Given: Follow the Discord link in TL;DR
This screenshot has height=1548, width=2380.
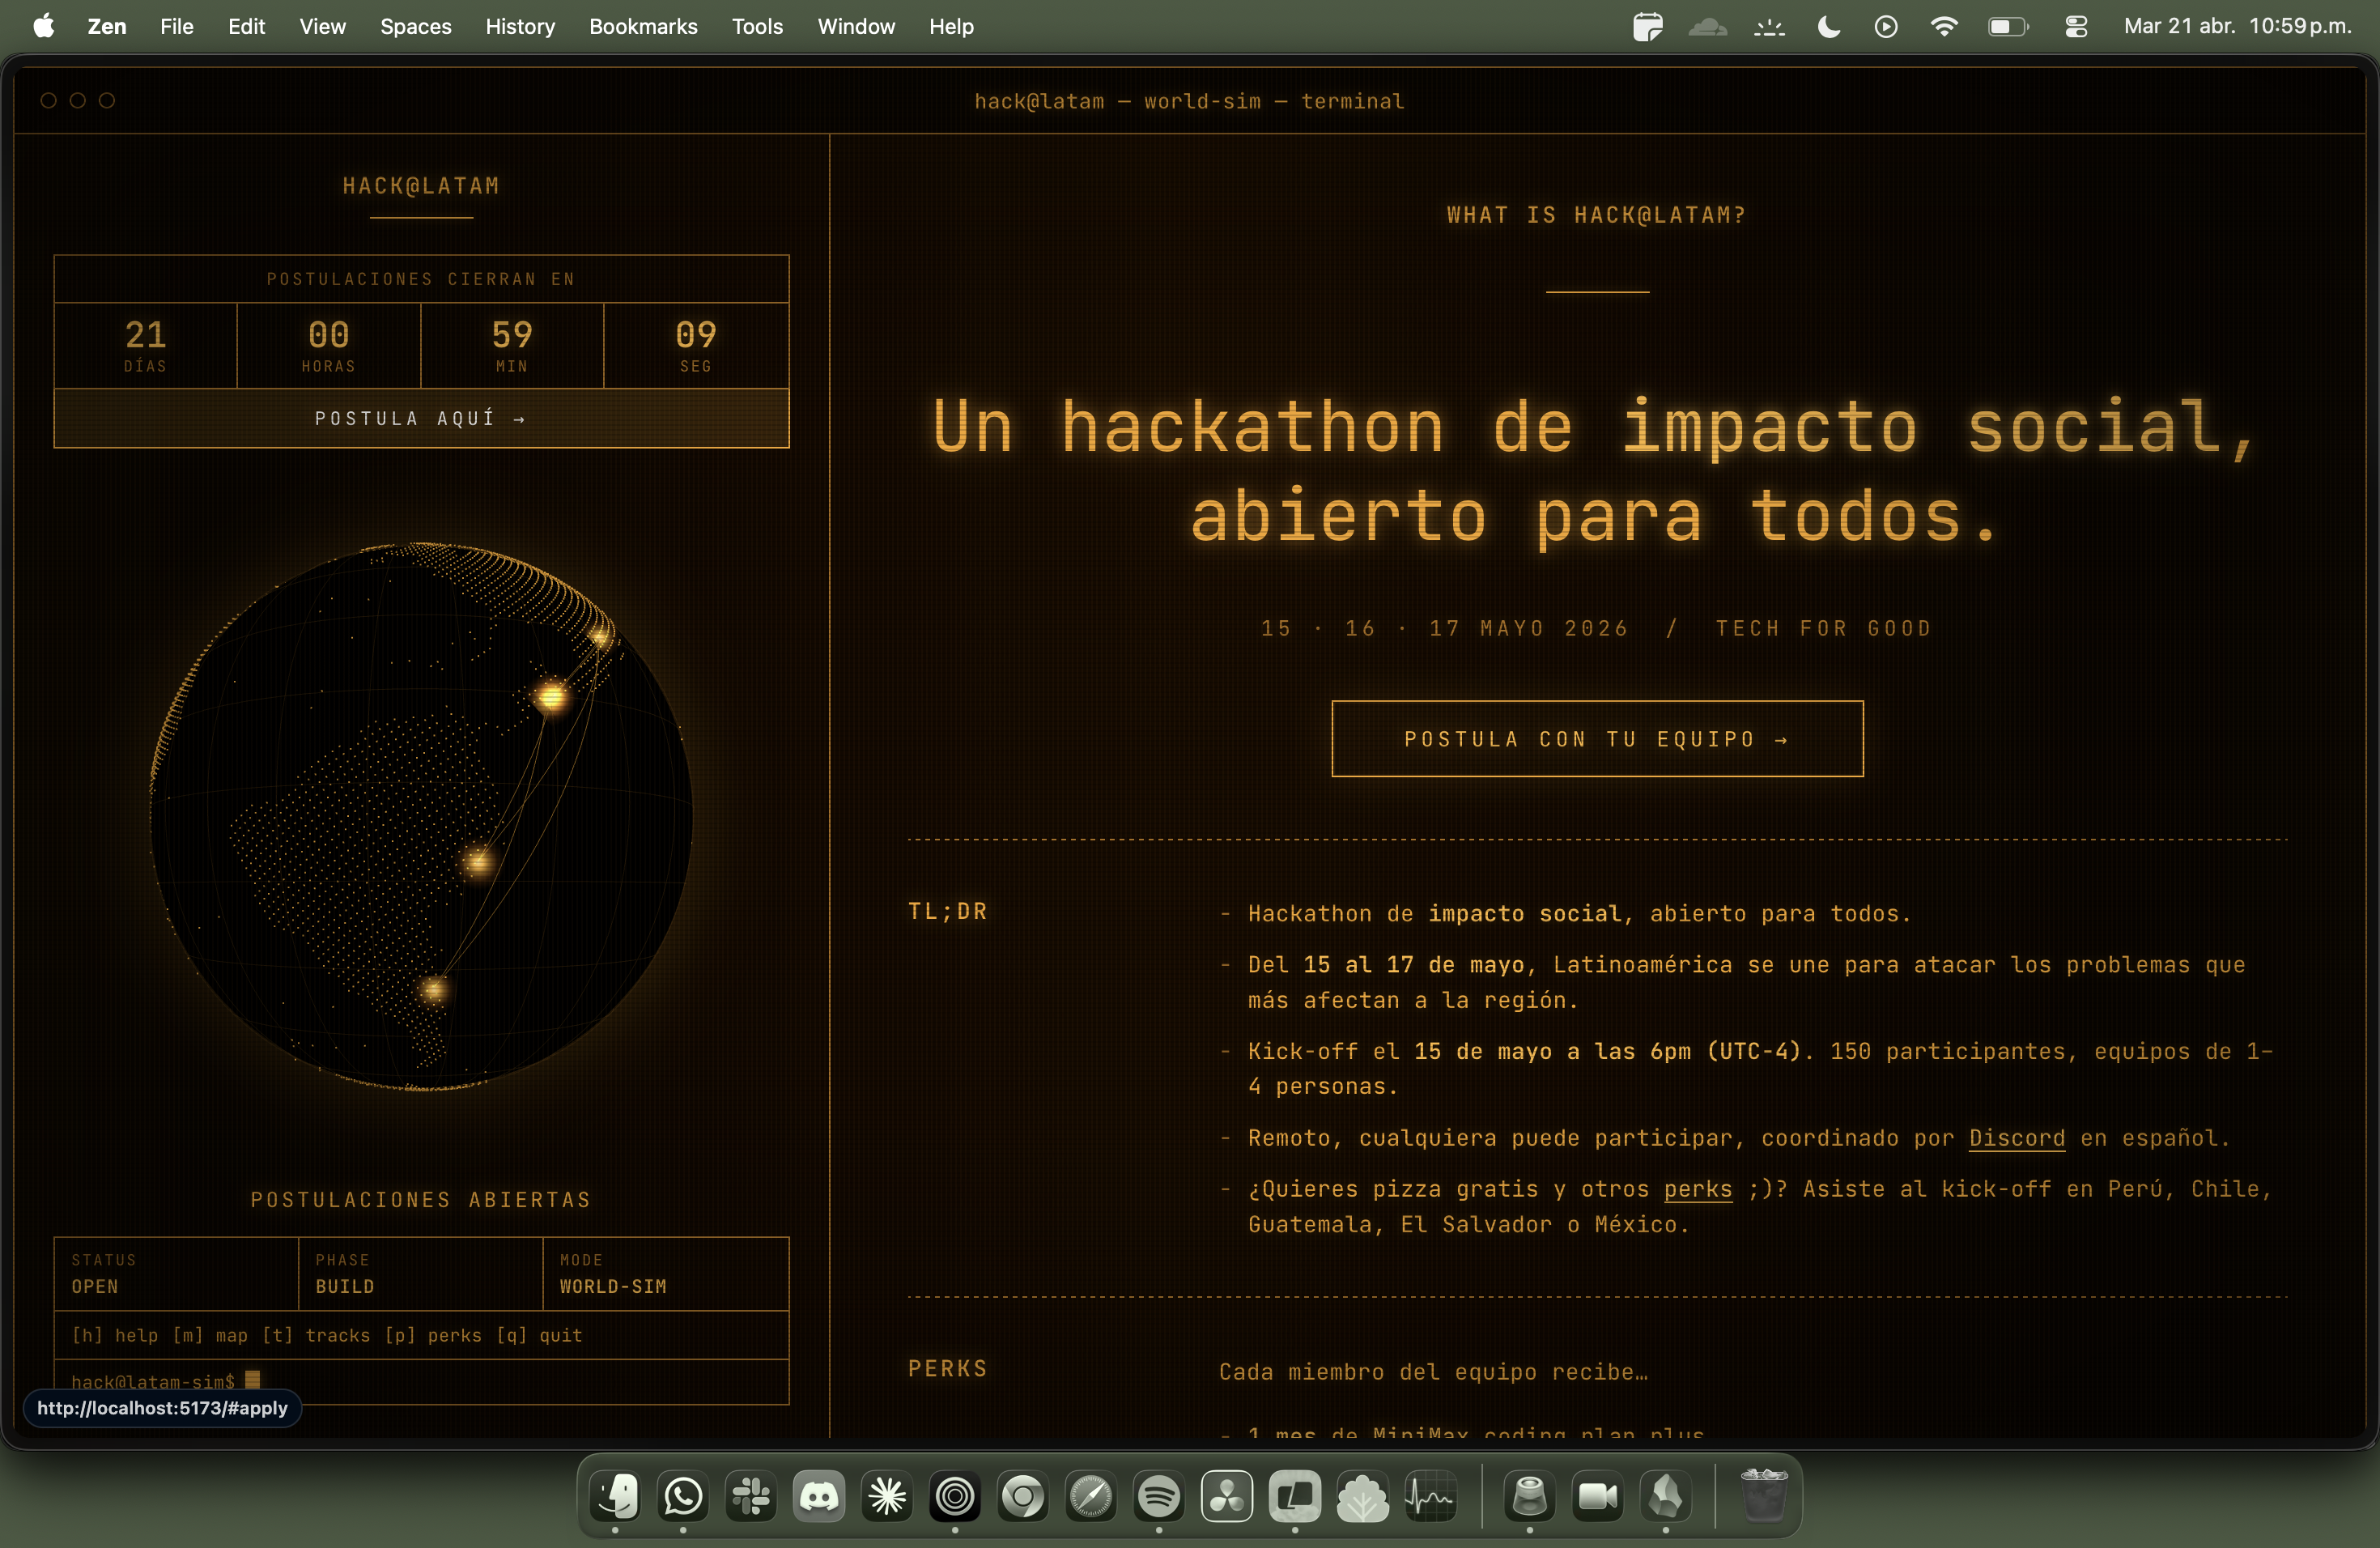Looking at the screenshot, I should point(2016,1138).
